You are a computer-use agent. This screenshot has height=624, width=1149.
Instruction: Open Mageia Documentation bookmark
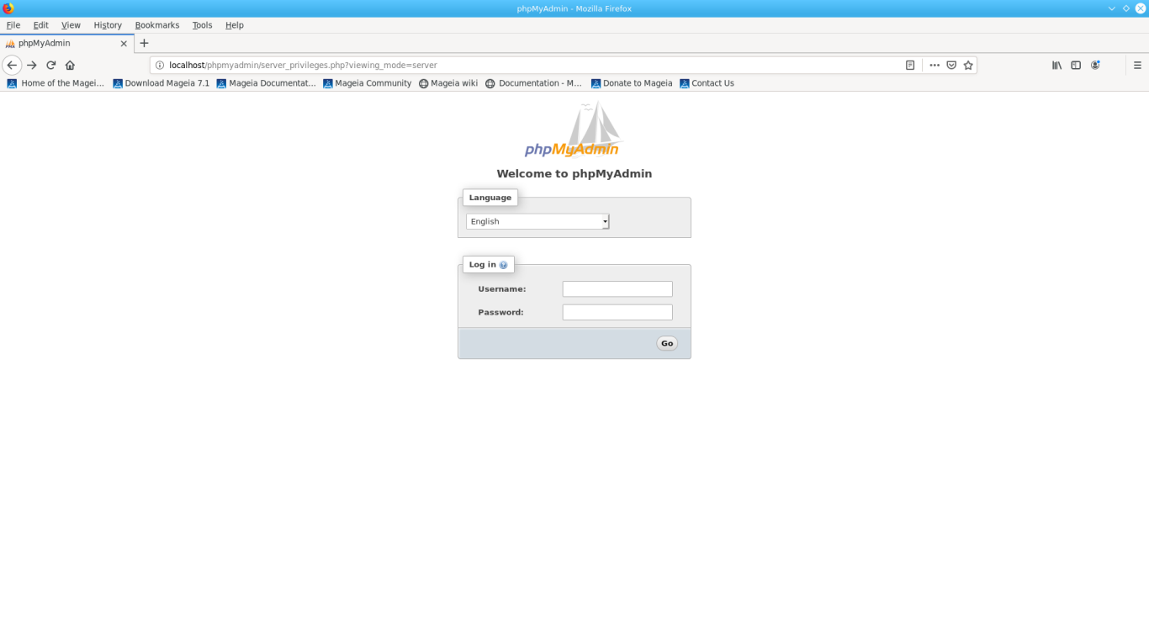266,83
